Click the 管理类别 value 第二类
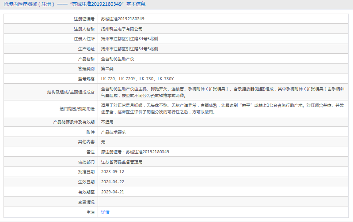Image resolution: width=353 pixels, height=222 pixels. pyautogui.click(x=107, y=69)
